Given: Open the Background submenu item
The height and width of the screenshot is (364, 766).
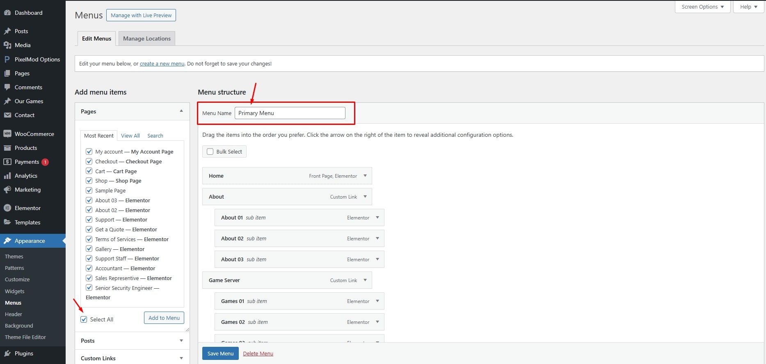Looking at the screenshot, I should (19, 326).
